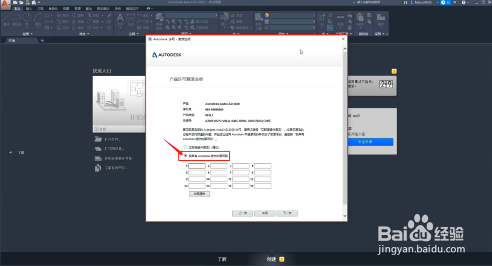The height and width of the screenshot is (266, 492).
Task: Select the Polyline (多段线) tool
Action: point(17,20)
